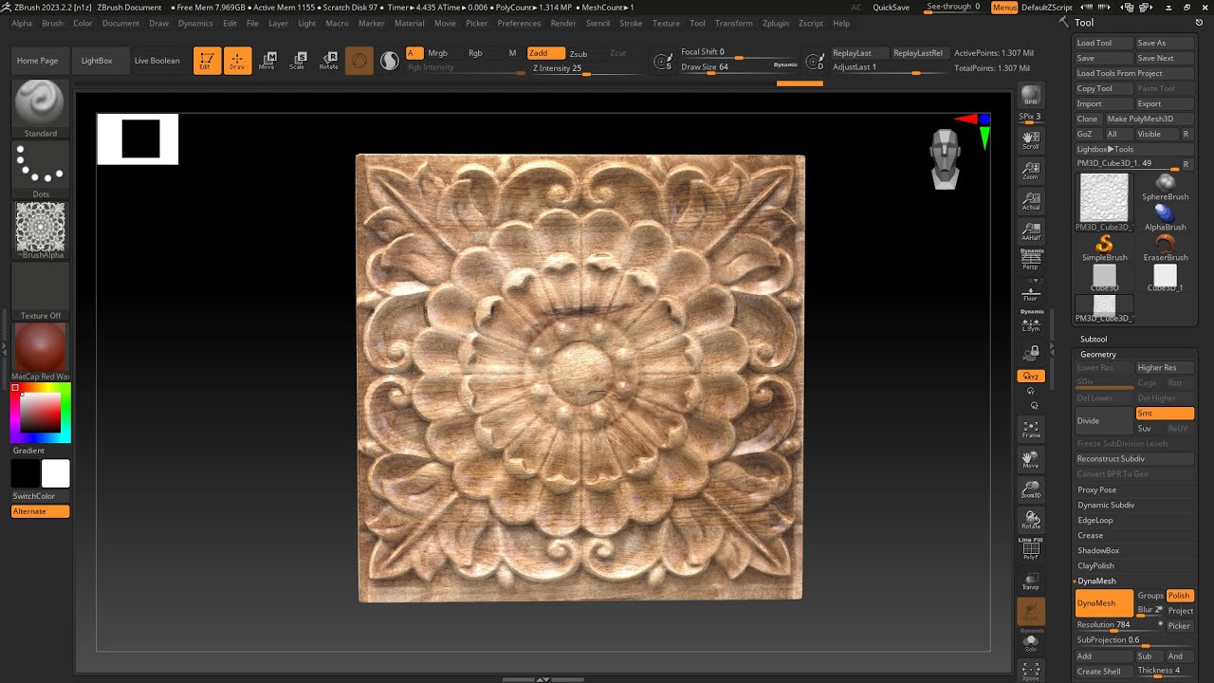Click the Frame mesh icon
The height and width of the screenshot is (683, 1214).
click(x=1031, y=430)
